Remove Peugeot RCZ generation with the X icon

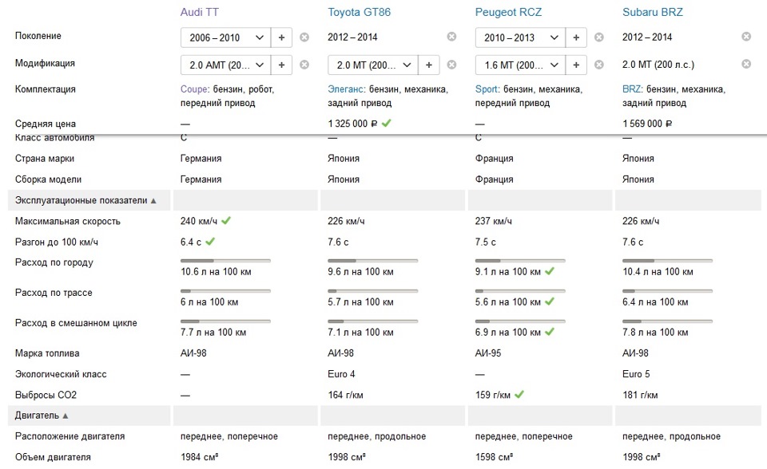pos(598,37)
